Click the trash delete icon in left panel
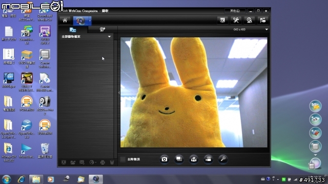This screenshot has width=328, height=184. (112, 163)
